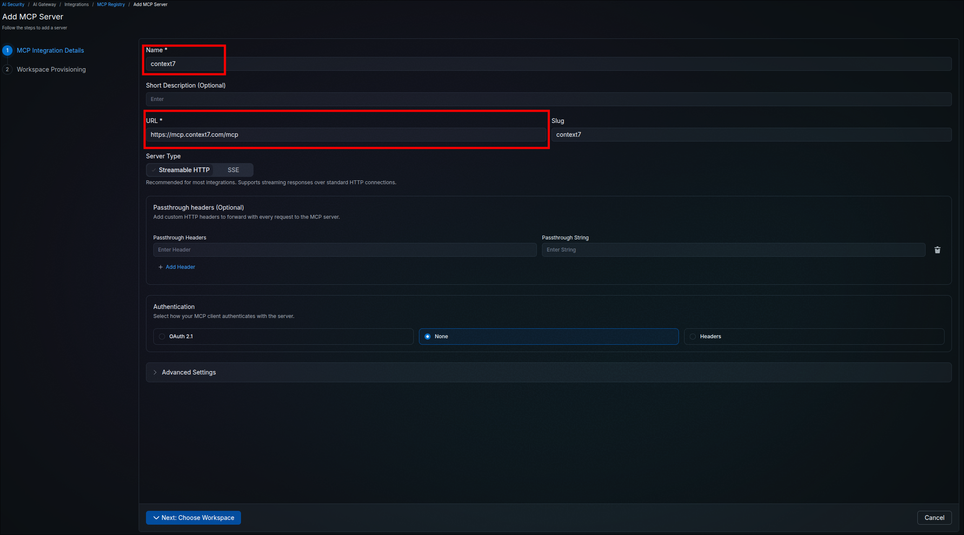964x535 pixels.
Task: Click the Passthrough headers (Optional) heading
Action: [199, 208]
